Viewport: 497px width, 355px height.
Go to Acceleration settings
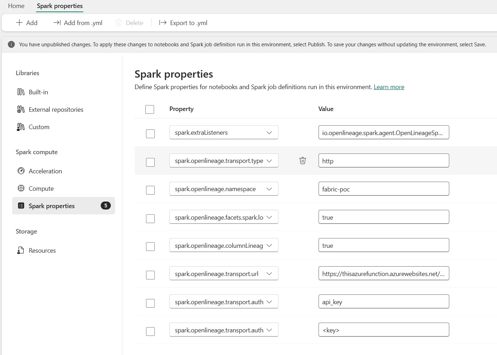pos(45,171)
